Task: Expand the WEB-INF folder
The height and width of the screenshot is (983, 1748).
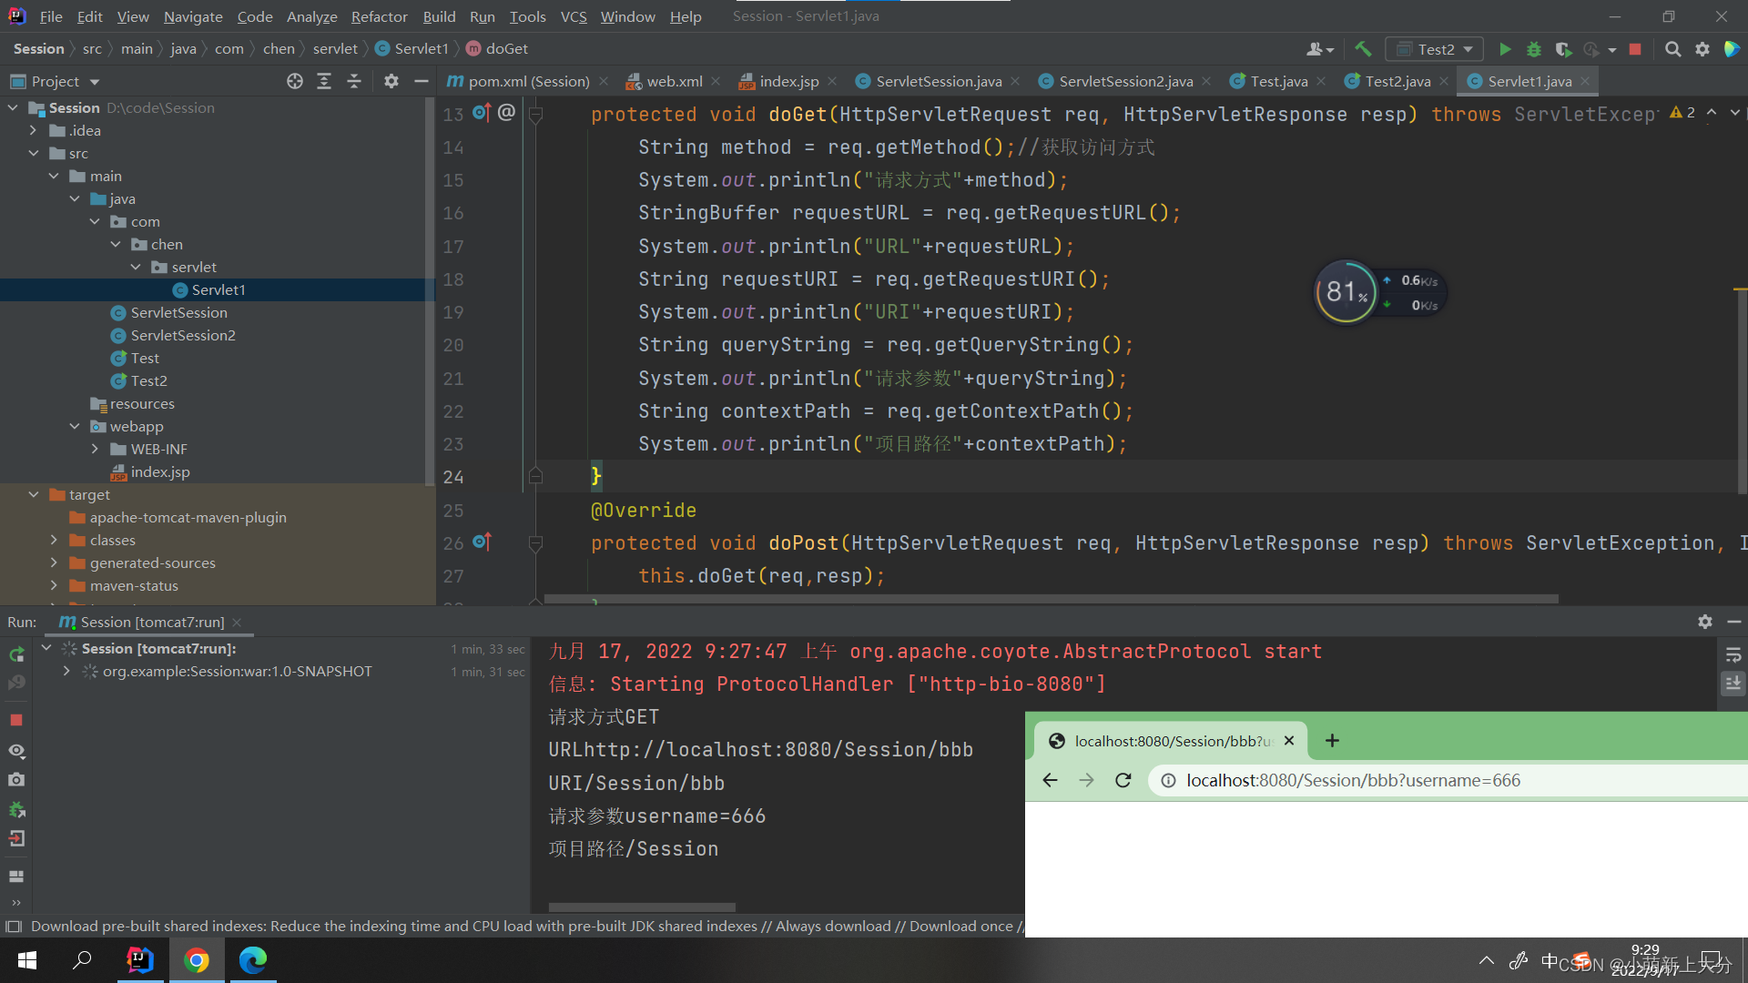Action: click(x=95, y=449)
